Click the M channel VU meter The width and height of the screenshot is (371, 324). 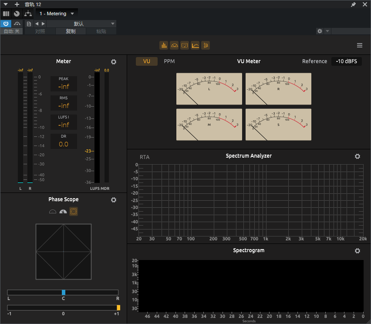click(x=209, y=125)
